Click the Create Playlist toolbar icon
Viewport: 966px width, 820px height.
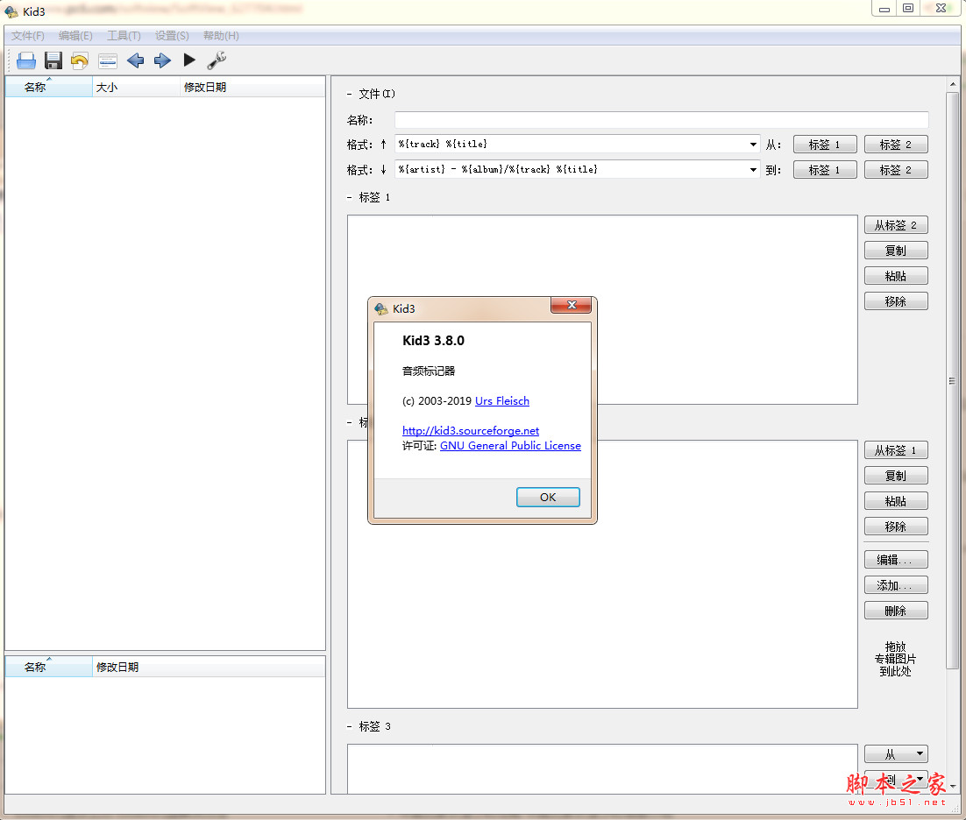click(x=108, y=60)
